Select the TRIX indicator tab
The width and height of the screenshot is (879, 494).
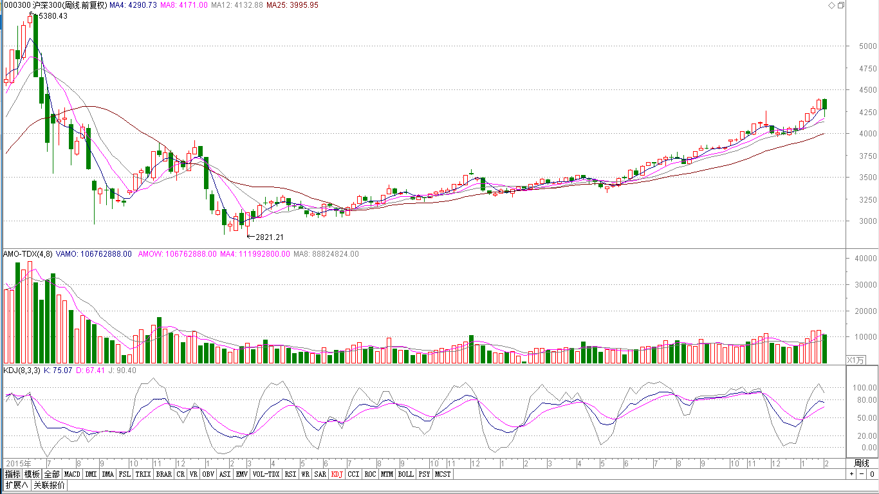coord(143,474)
